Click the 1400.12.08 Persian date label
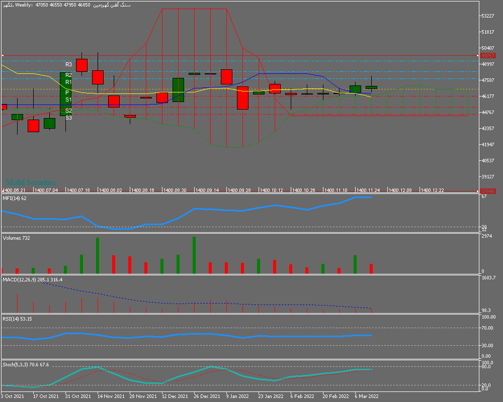503x402 pixels. point(400,190)
